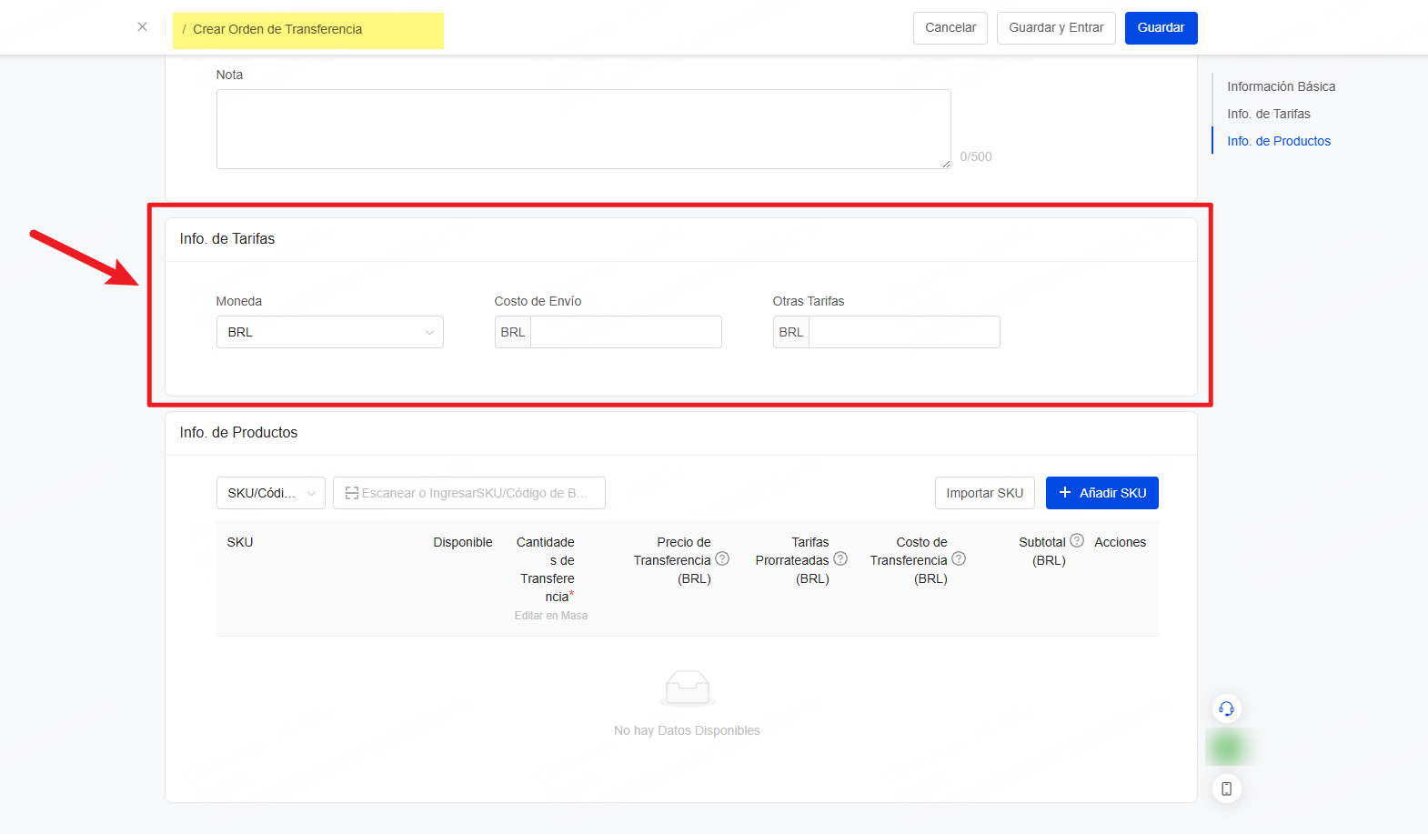
Task: Open customer support headset icon
Action: [1226, 708]
